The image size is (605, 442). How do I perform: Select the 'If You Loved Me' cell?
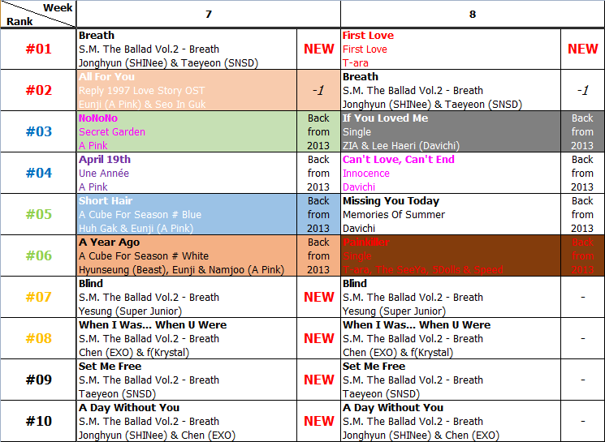451,131
